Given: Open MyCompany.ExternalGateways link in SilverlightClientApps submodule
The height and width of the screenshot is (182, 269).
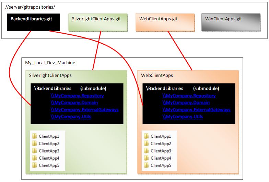Looking at the screenshot, I should [84, 110].
